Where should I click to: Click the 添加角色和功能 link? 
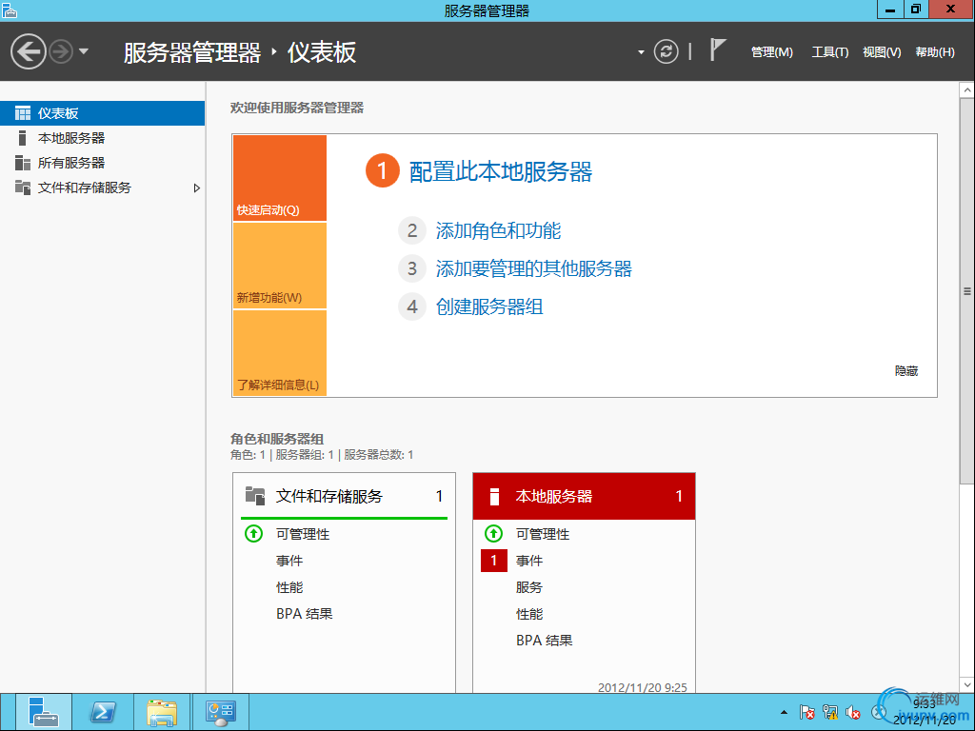498,230
